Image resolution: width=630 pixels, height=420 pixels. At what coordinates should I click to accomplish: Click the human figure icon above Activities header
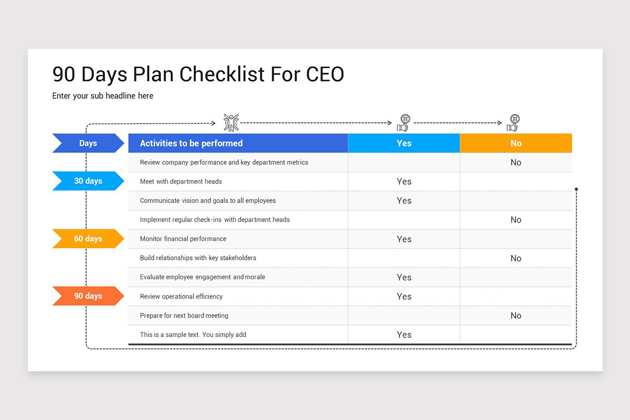point(231,122)
